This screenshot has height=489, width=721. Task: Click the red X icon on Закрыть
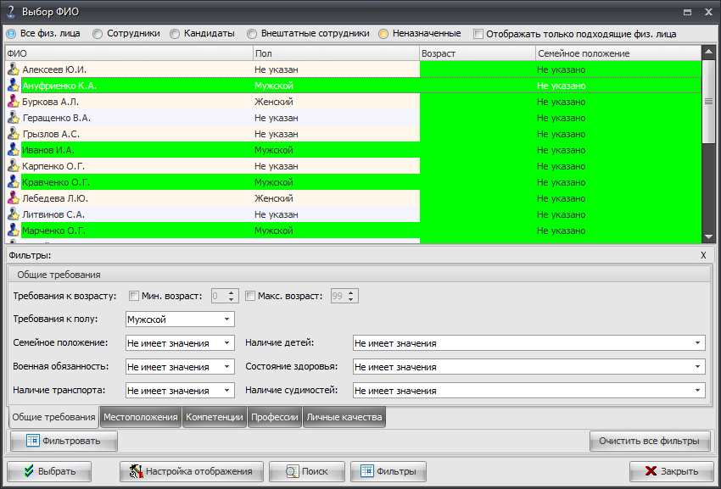(651, 471)
